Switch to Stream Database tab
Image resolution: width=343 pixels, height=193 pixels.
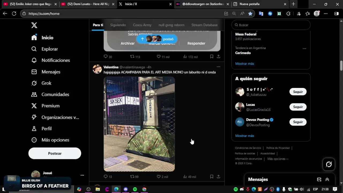pos(204,25)
